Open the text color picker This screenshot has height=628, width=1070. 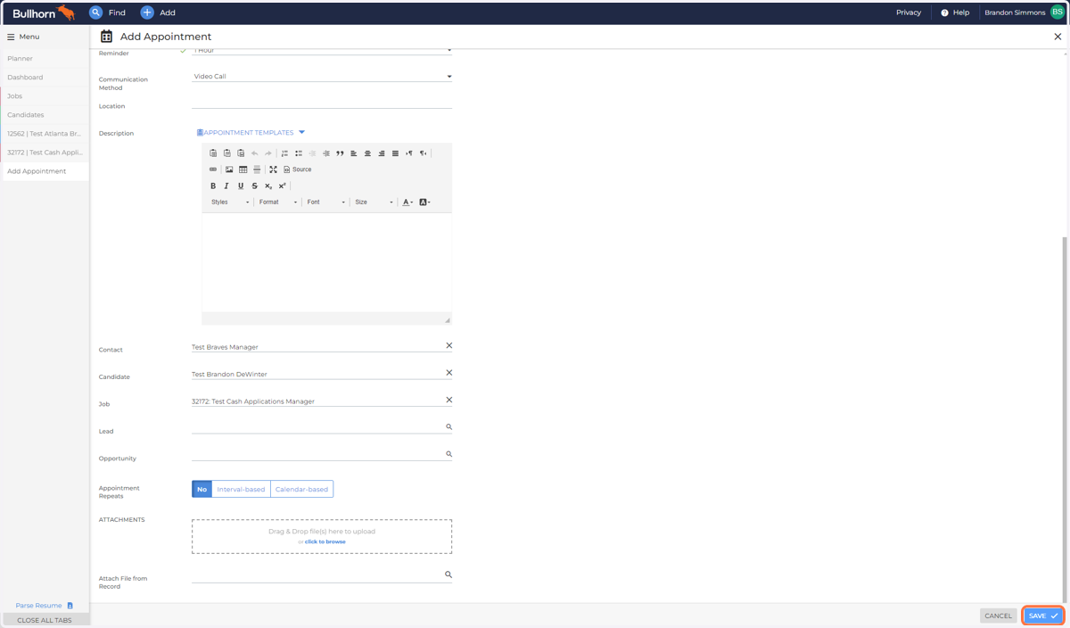[407, 202]
